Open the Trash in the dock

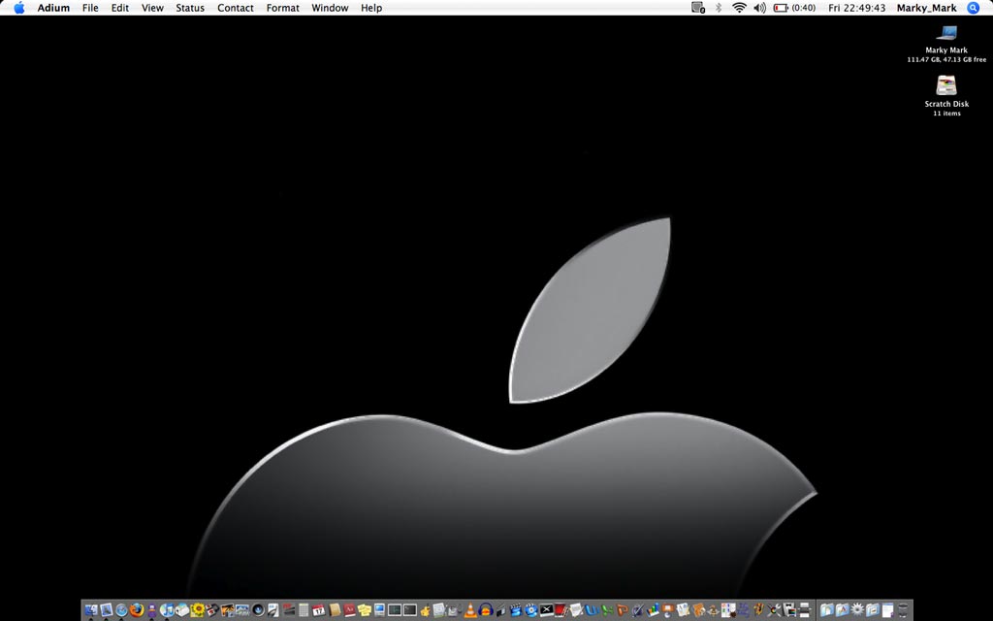(x=903, y=611)
